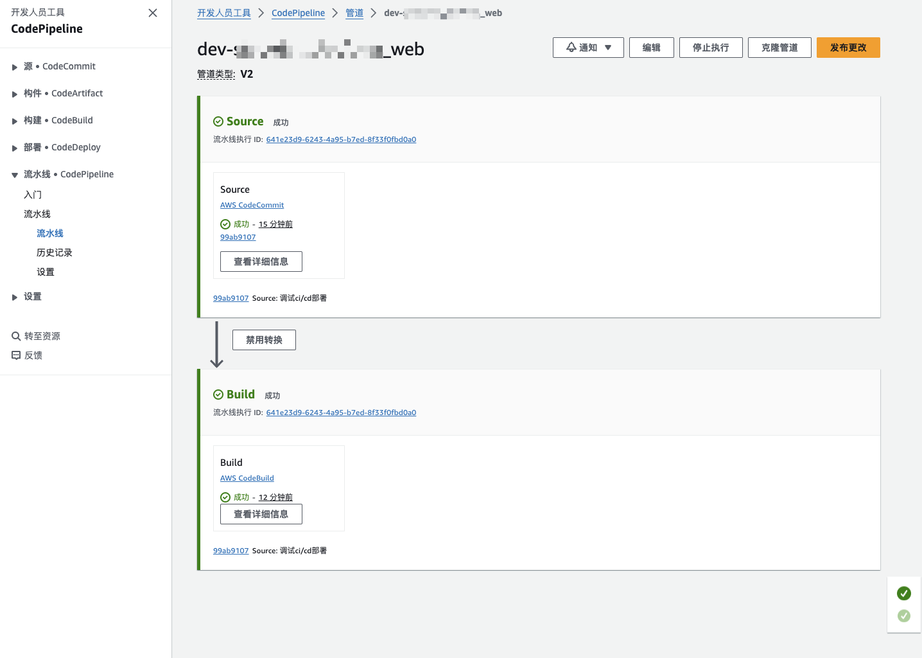Screen dimensions: 922x658
Task: Click the Source stage success check icon
Action: tap(218, 121)
